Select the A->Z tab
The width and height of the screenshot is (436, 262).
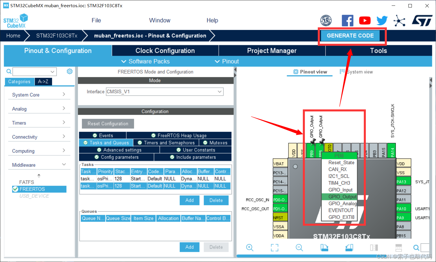pyautogui.click(x=43, y=82)
